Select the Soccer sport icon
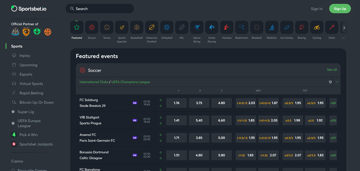Viewport: 360px width, 171px height. (92, 27)
